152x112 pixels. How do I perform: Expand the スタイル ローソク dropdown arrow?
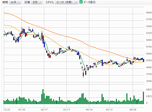click(x=76, y=2)
